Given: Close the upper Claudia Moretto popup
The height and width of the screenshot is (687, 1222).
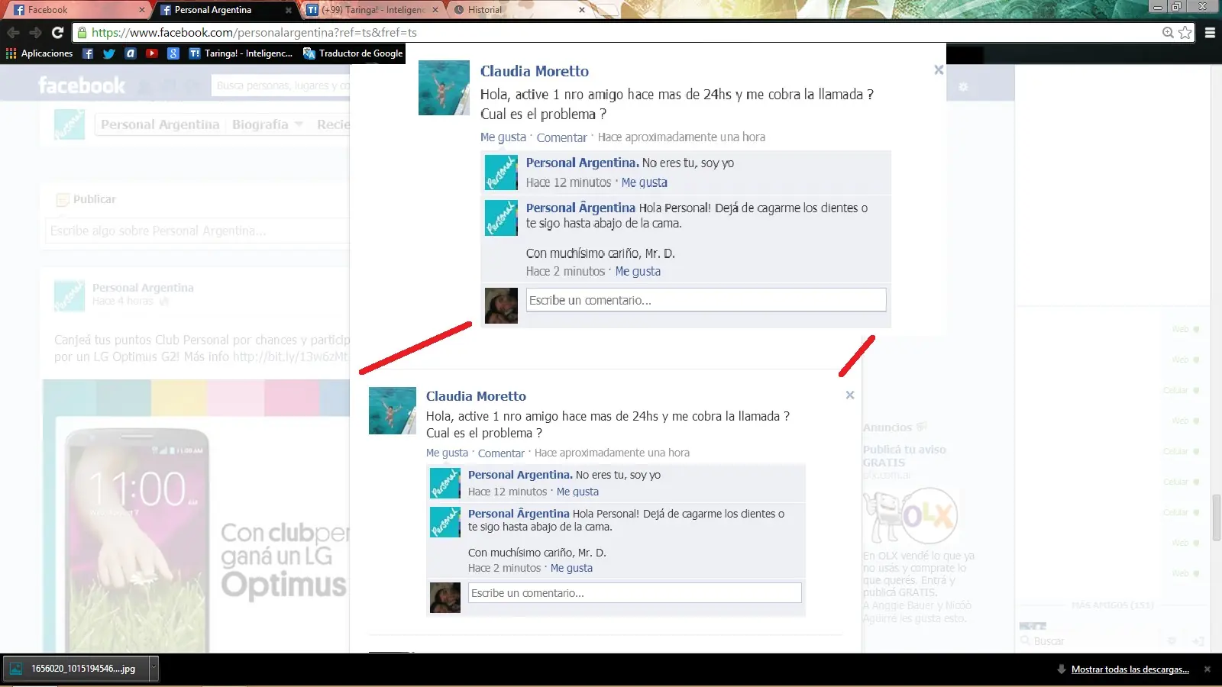Looking at the screenshot, I should pos(939,69).
